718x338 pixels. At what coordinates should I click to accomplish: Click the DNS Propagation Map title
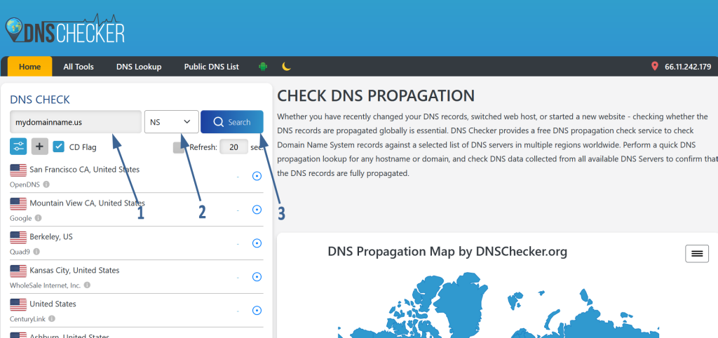pos(447,252)
